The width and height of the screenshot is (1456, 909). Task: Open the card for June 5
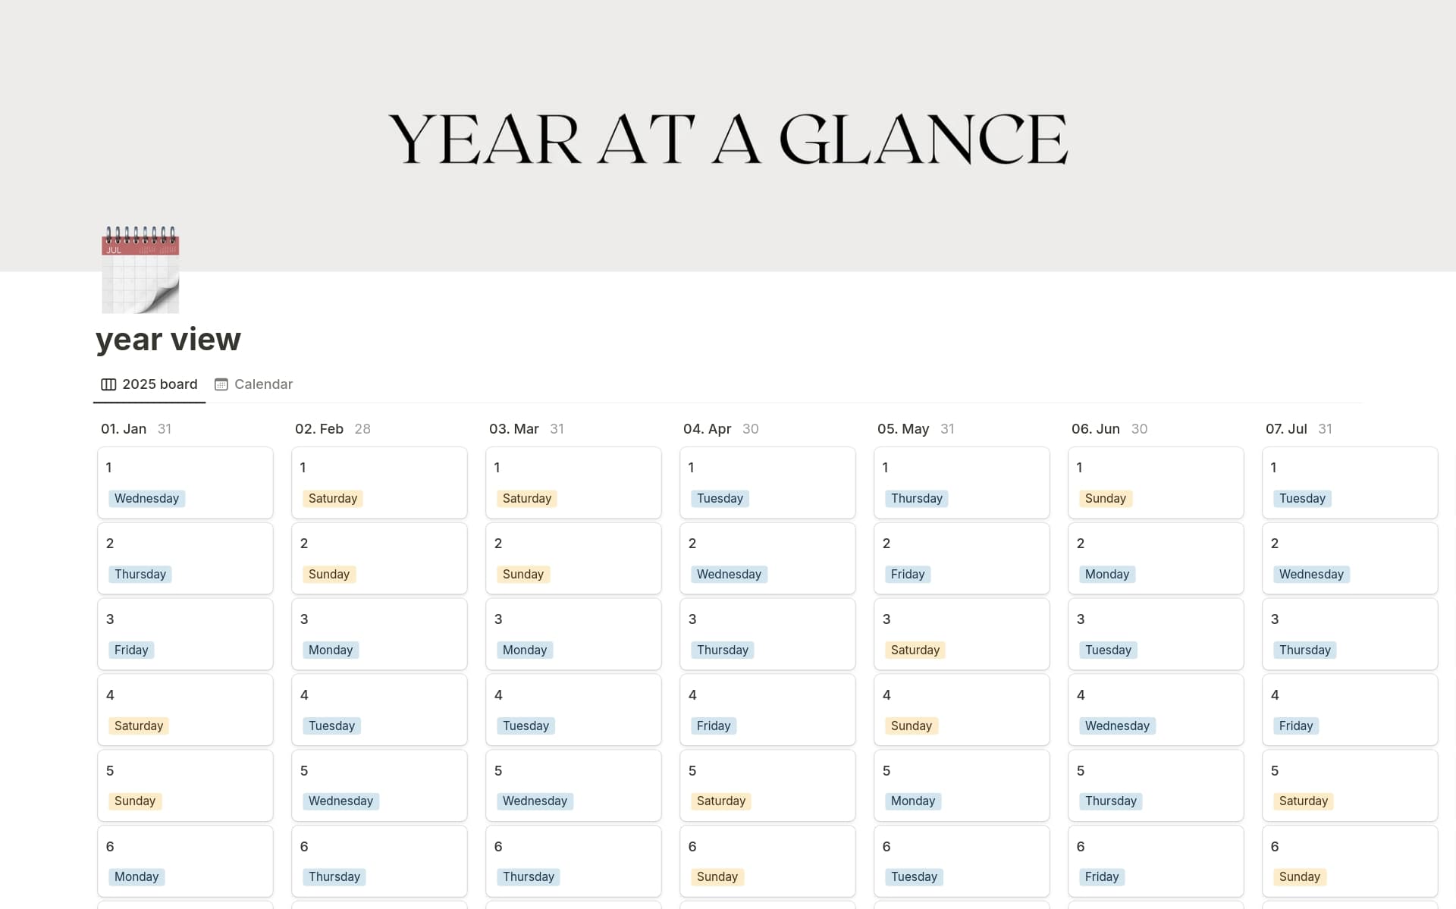pyautogui.click(x=1156, y=785)
